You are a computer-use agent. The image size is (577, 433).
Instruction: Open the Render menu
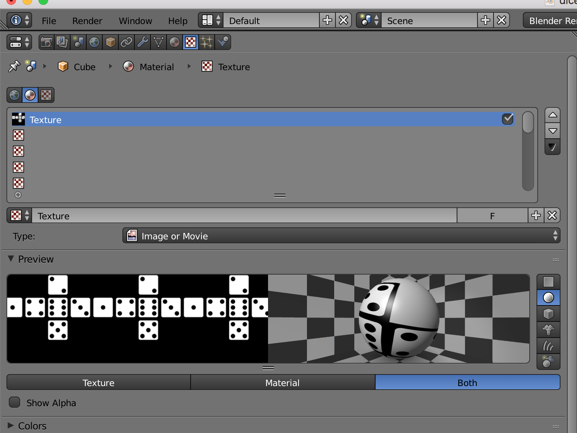(x=87, y=21)
